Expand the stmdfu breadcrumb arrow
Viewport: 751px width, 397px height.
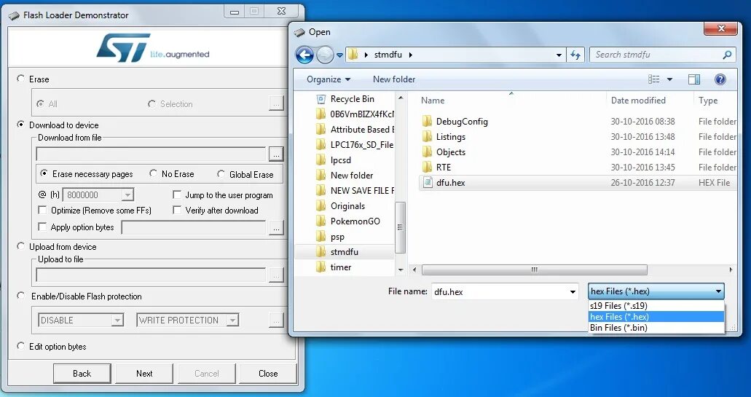[x=410, y=55]
